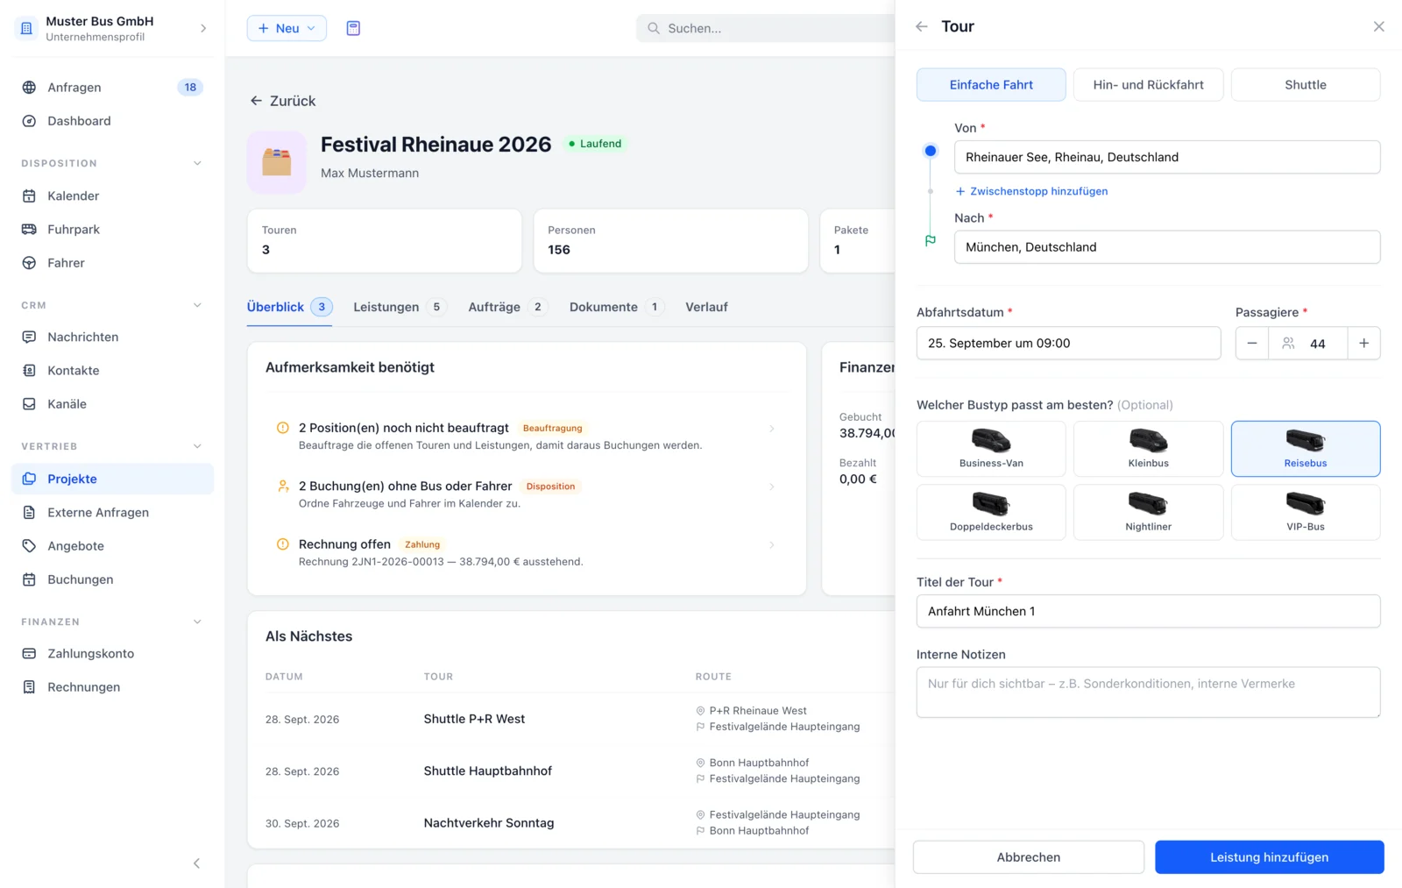Select the Shuttle trip type

(x=1305, y=85)
